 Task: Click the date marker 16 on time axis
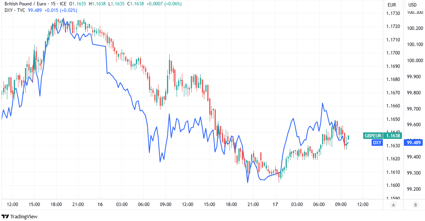click(x=100, y=205)
